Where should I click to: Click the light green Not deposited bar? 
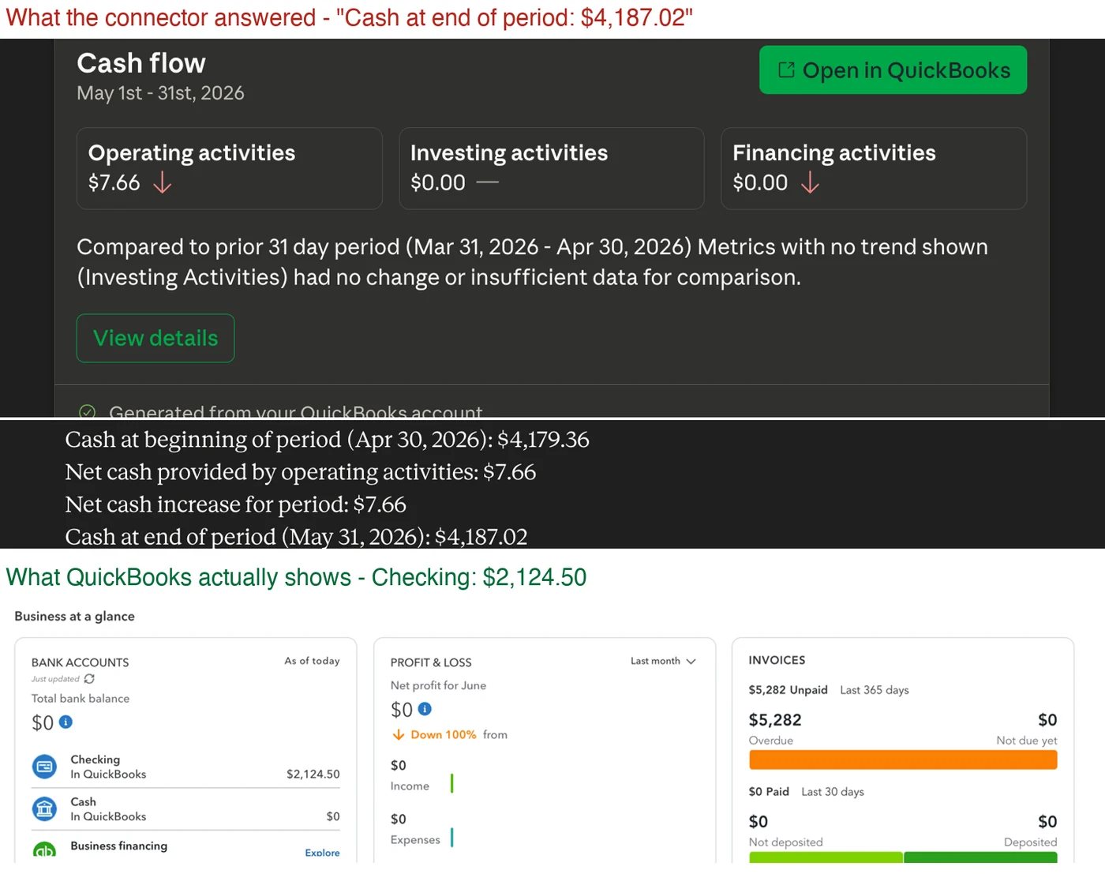tap(826, 857)
